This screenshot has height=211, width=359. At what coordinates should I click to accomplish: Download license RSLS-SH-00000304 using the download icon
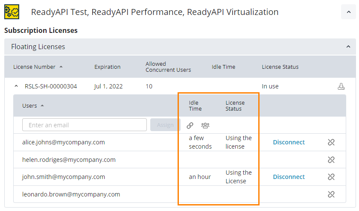coord(341,86)
